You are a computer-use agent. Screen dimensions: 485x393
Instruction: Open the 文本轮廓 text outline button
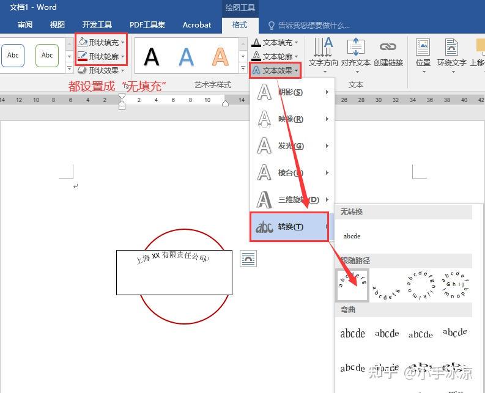275,56
